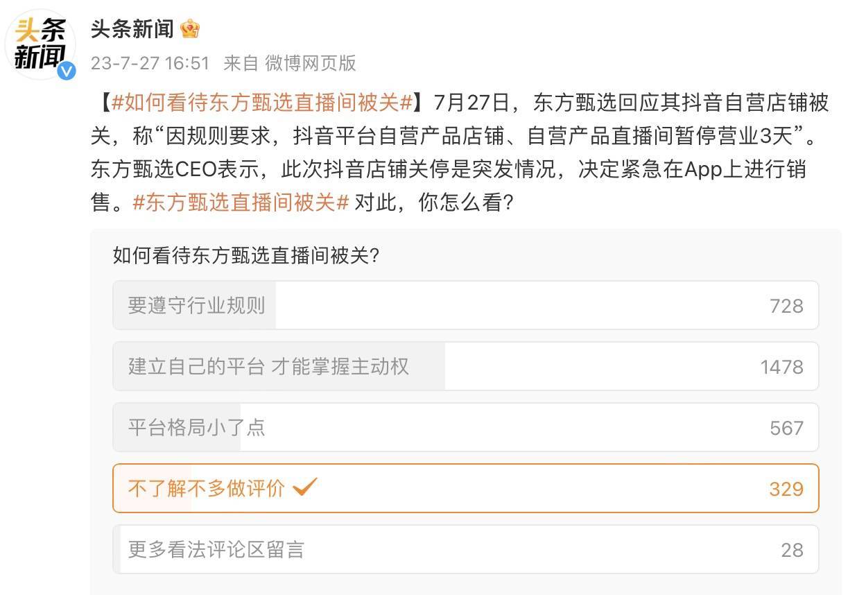Click the orange 329 vote count
857x595 pixels.
(x=786, y=489)
